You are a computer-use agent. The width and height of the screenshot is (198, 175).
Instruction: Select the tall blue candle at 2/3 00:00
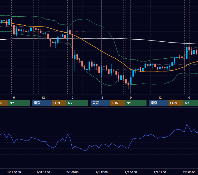(x=187, y=53)
